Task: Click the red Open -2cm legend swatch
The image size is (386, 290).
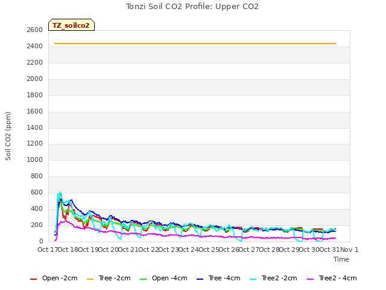Action: [x=34, y=279]
